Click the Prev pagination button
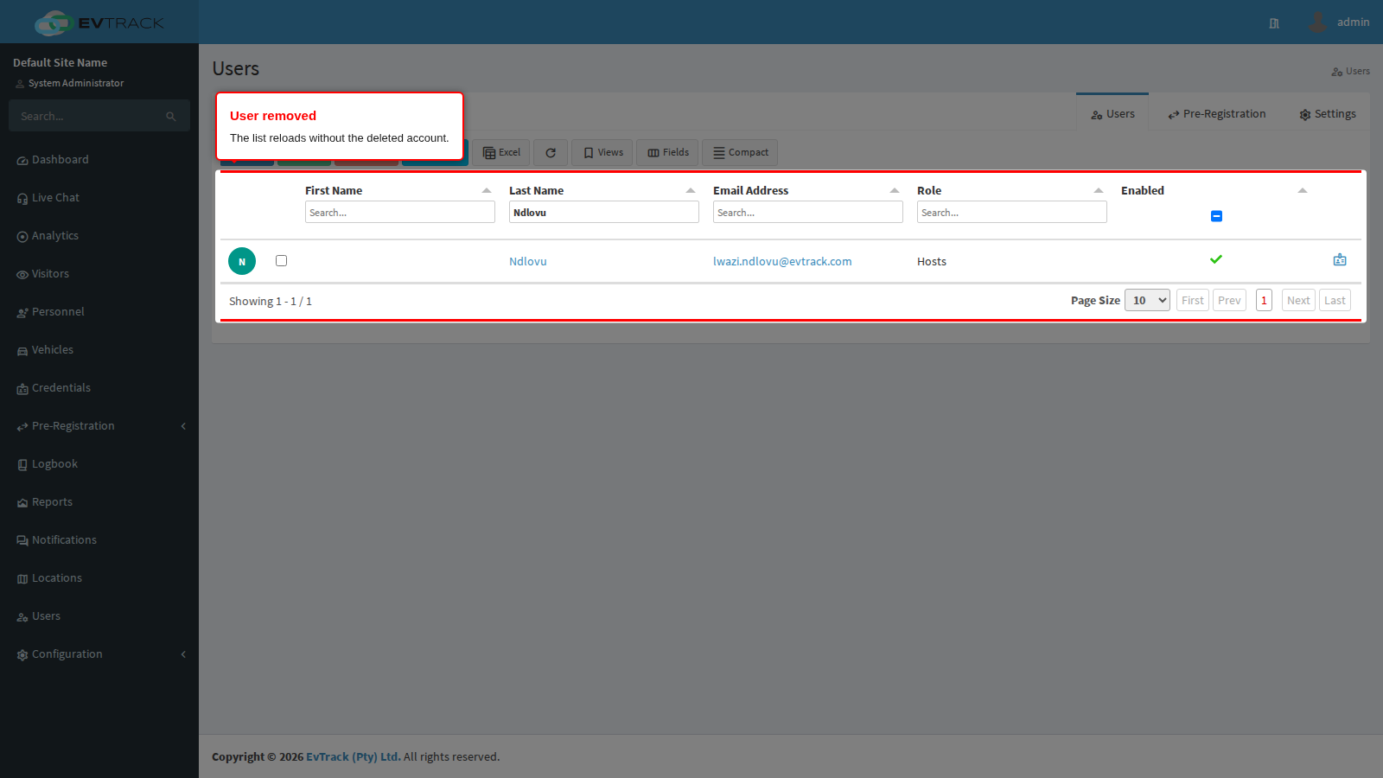The width and height of the screenshot is (1383, 778). pyautogui.click(x=1229, y=301)
